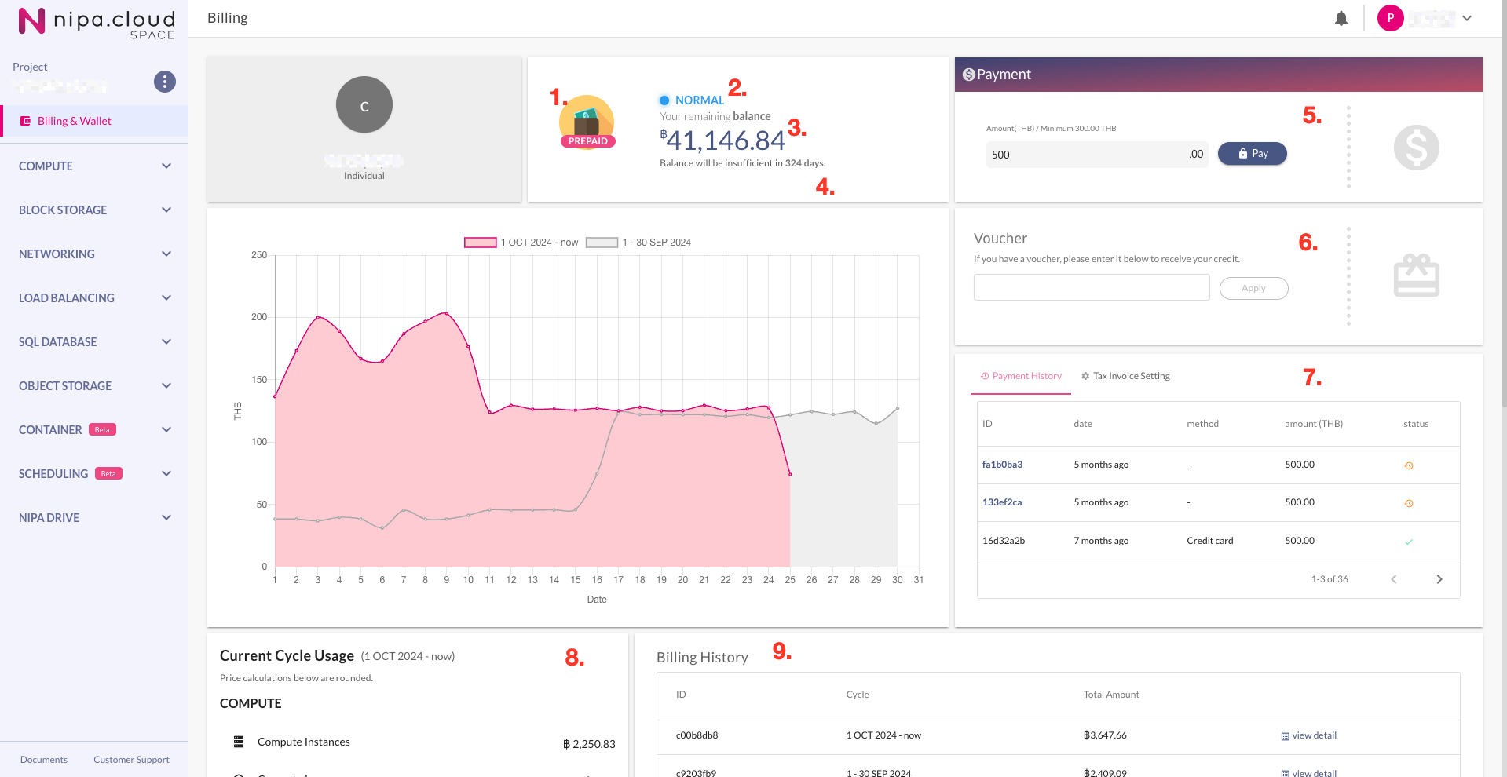Toggle the 1 OCT 2024 - now legend swatch
Viewport: 1507px width, 777px height.
(480, 243)
